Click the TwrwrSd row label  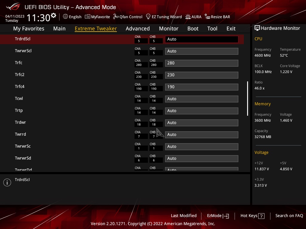pos(23,158)
